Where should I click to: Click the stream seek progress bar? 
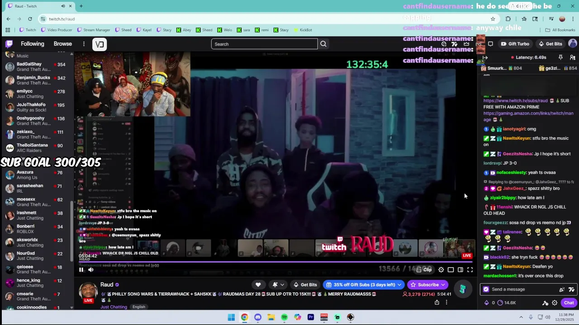pyautogui.click(x=276, y=261)
